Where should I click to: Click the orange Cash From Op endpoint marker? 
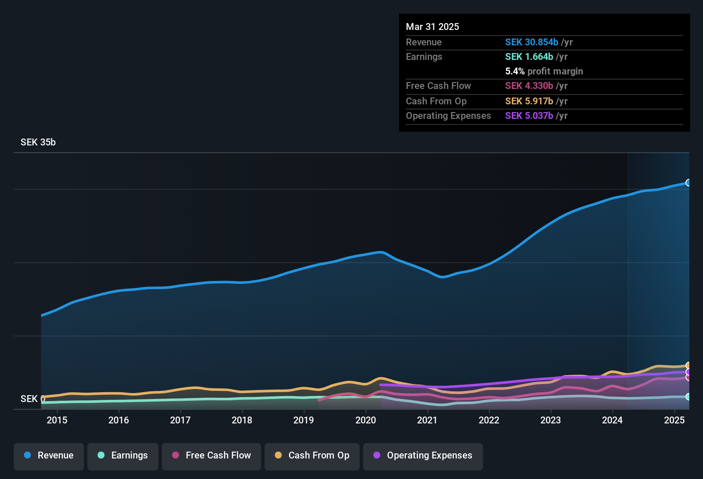688,365
